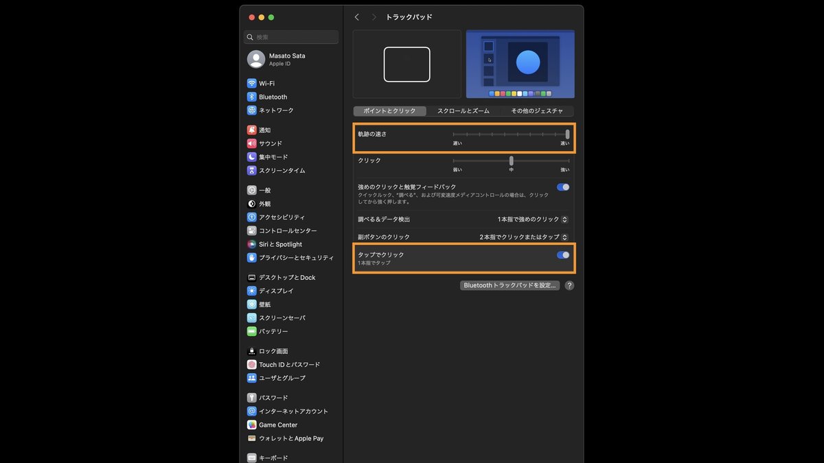This screenshot has width=824, height=463.
Task: Click Bluetoothトラックパッドを設定 button
Action: (510, 285)
